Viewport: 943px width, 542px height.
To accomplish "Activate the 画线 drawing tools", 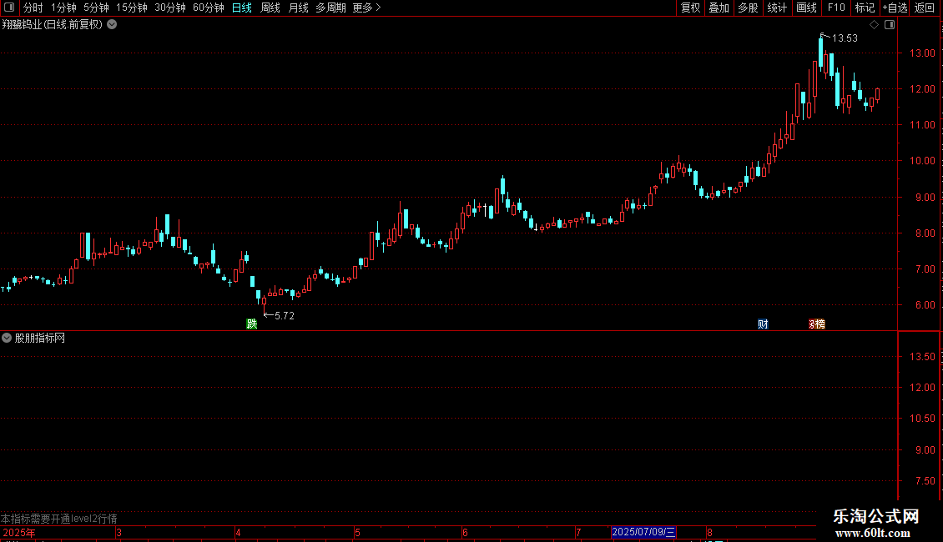I will (x=806, y=8).
